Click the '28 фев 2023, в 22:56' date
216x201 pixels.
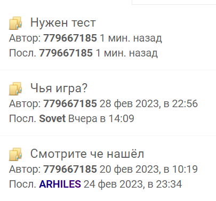(149, 103)
